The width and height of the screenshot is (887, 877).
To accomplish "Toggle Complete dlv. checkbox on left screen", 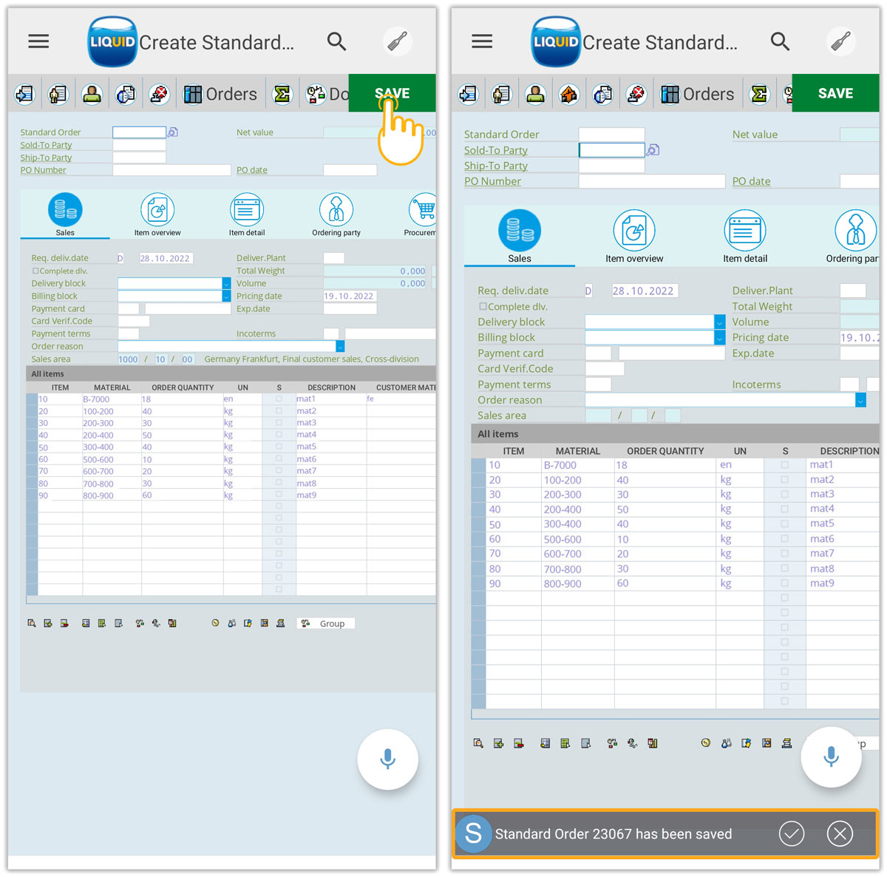I will [x=35, y=271].
